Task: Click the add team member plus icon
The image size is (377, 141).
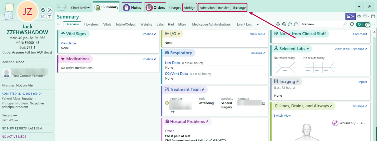Action: pyautogui.click(x=173, y=111)
